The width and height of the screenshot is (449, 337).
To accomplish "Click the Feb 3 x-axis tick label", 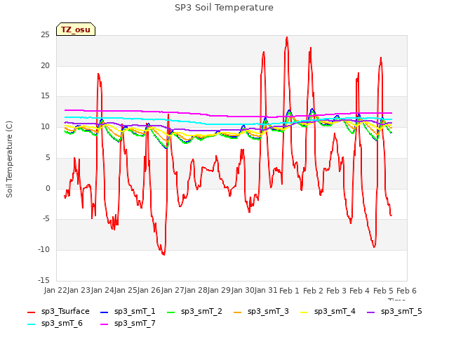I will [336, 291].
